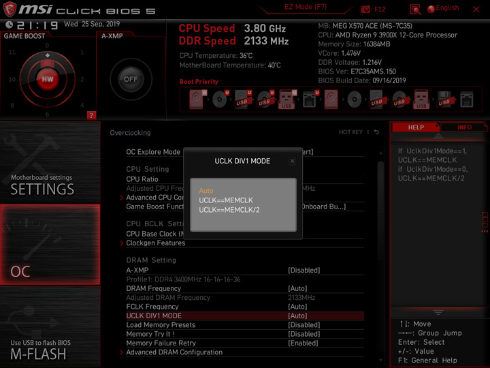Click the HOT KEY button
490x368 pixels.
click(x=350, y=132)
